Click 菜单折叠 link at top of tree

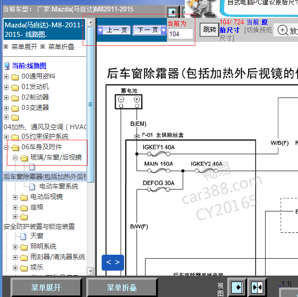pos(61,47)
